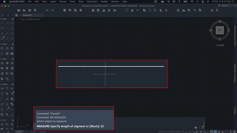The width and height of the screenshot is (237, 133).
Task: Select the Rectangle tool in Draw panel
Action: [x=2, y=28]
